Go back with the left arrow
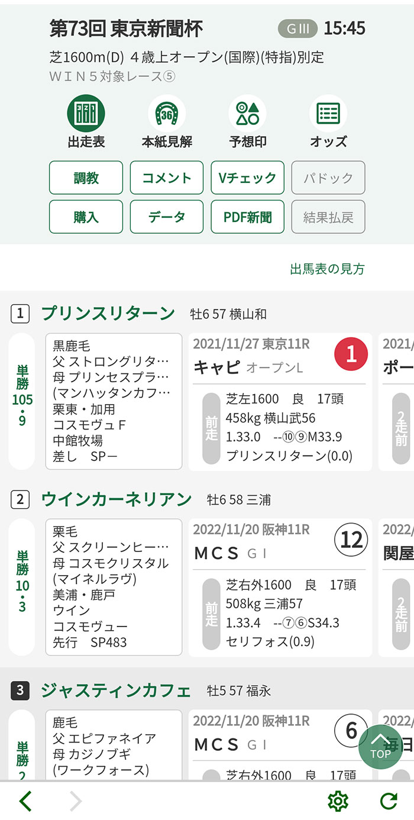Screen dimensions: 414x820 [x=25, y=801]
